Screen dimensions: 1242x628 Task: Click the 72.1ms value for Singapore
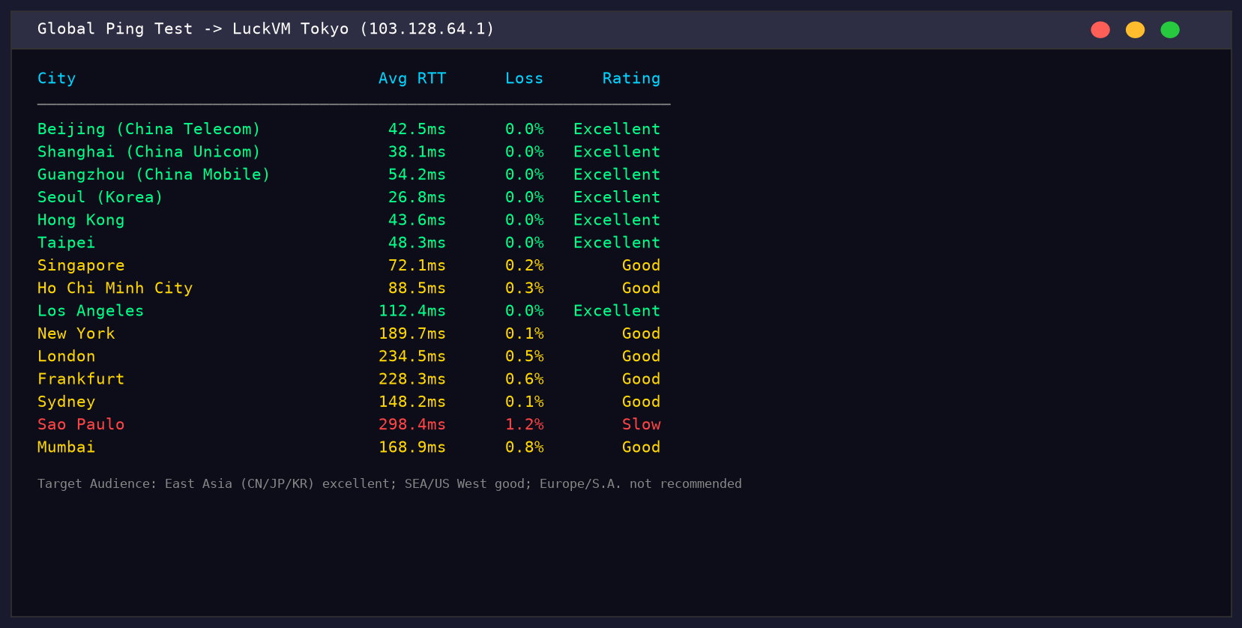point(417,265)
